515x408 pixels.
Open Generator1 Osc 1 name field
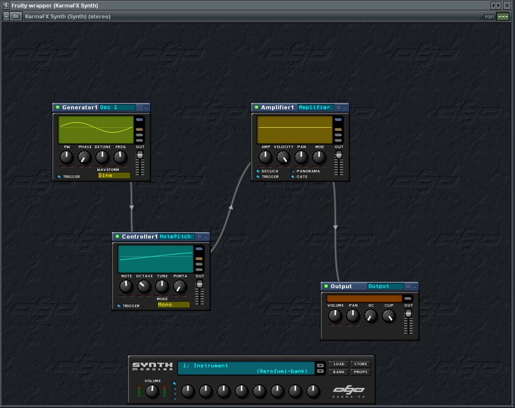click(x=117, y=107)
